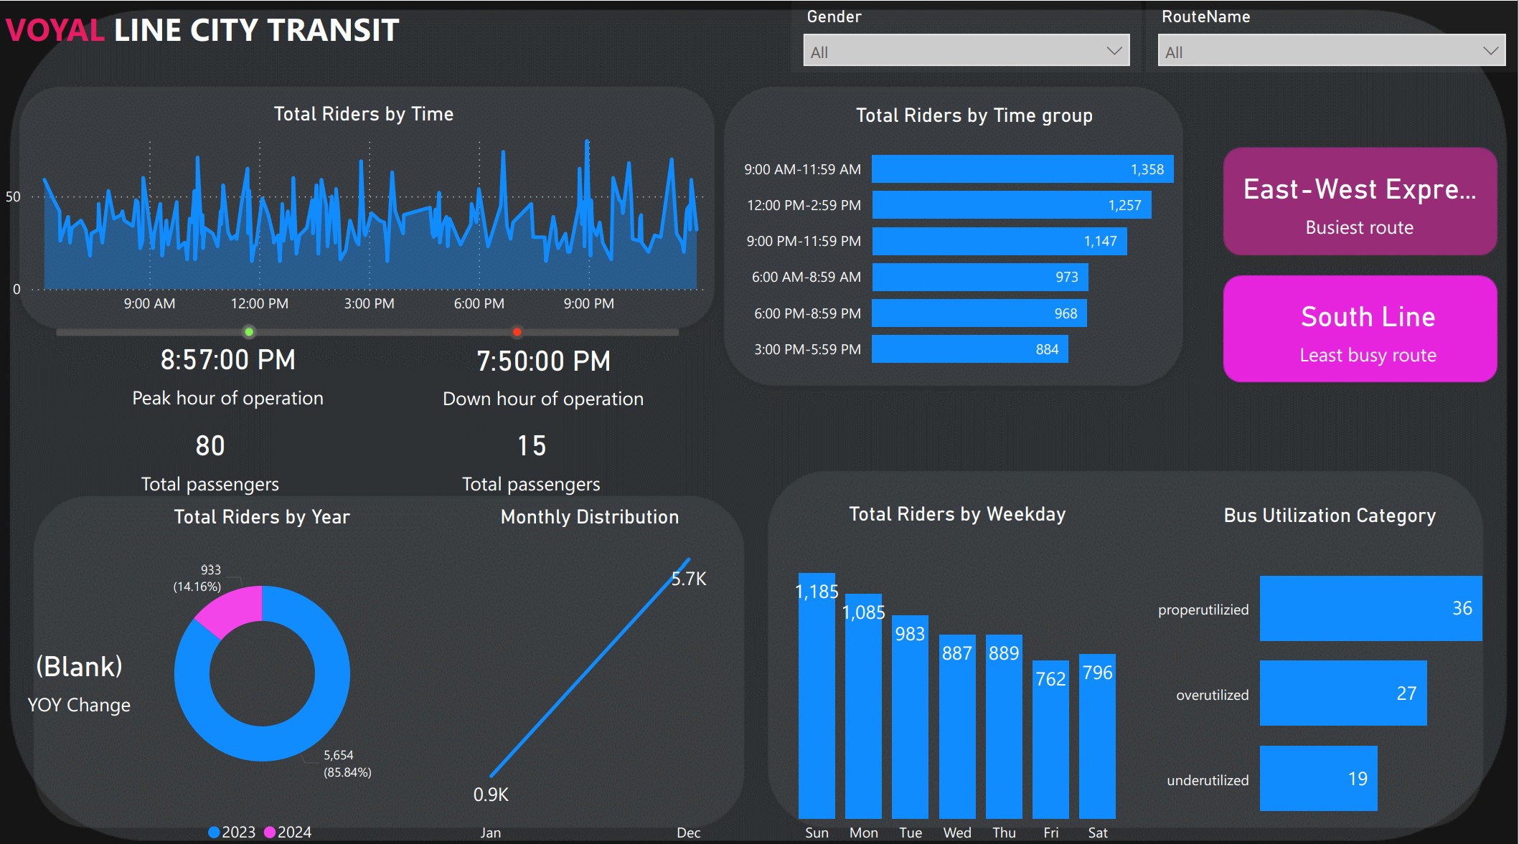
Task: Click the green peak hour marker
Action: pos(249,332)
